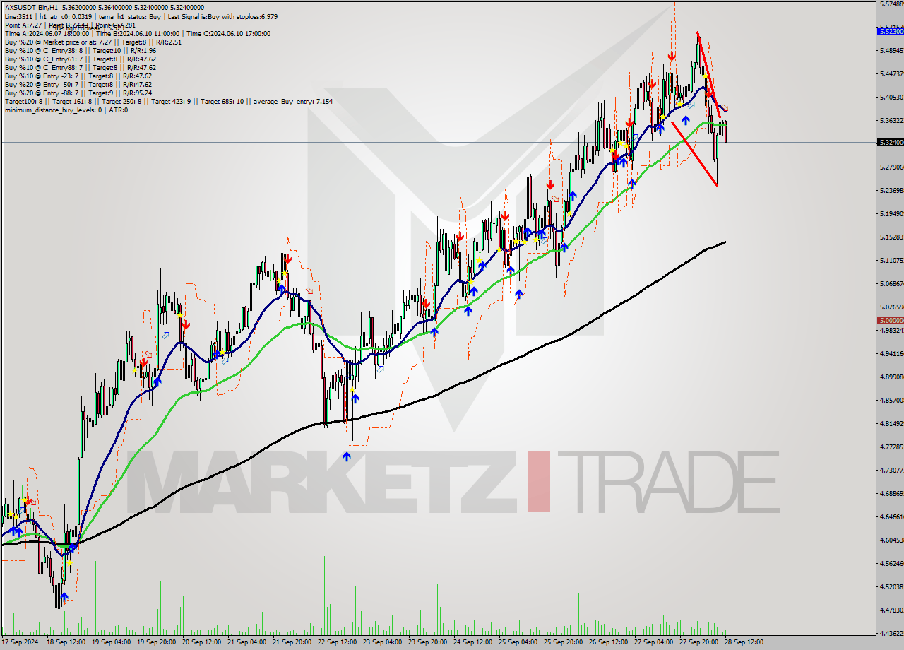The image size is (904, 650).
Task: Click the '24 Sep 12:00' time label
Action: (473, 642)
